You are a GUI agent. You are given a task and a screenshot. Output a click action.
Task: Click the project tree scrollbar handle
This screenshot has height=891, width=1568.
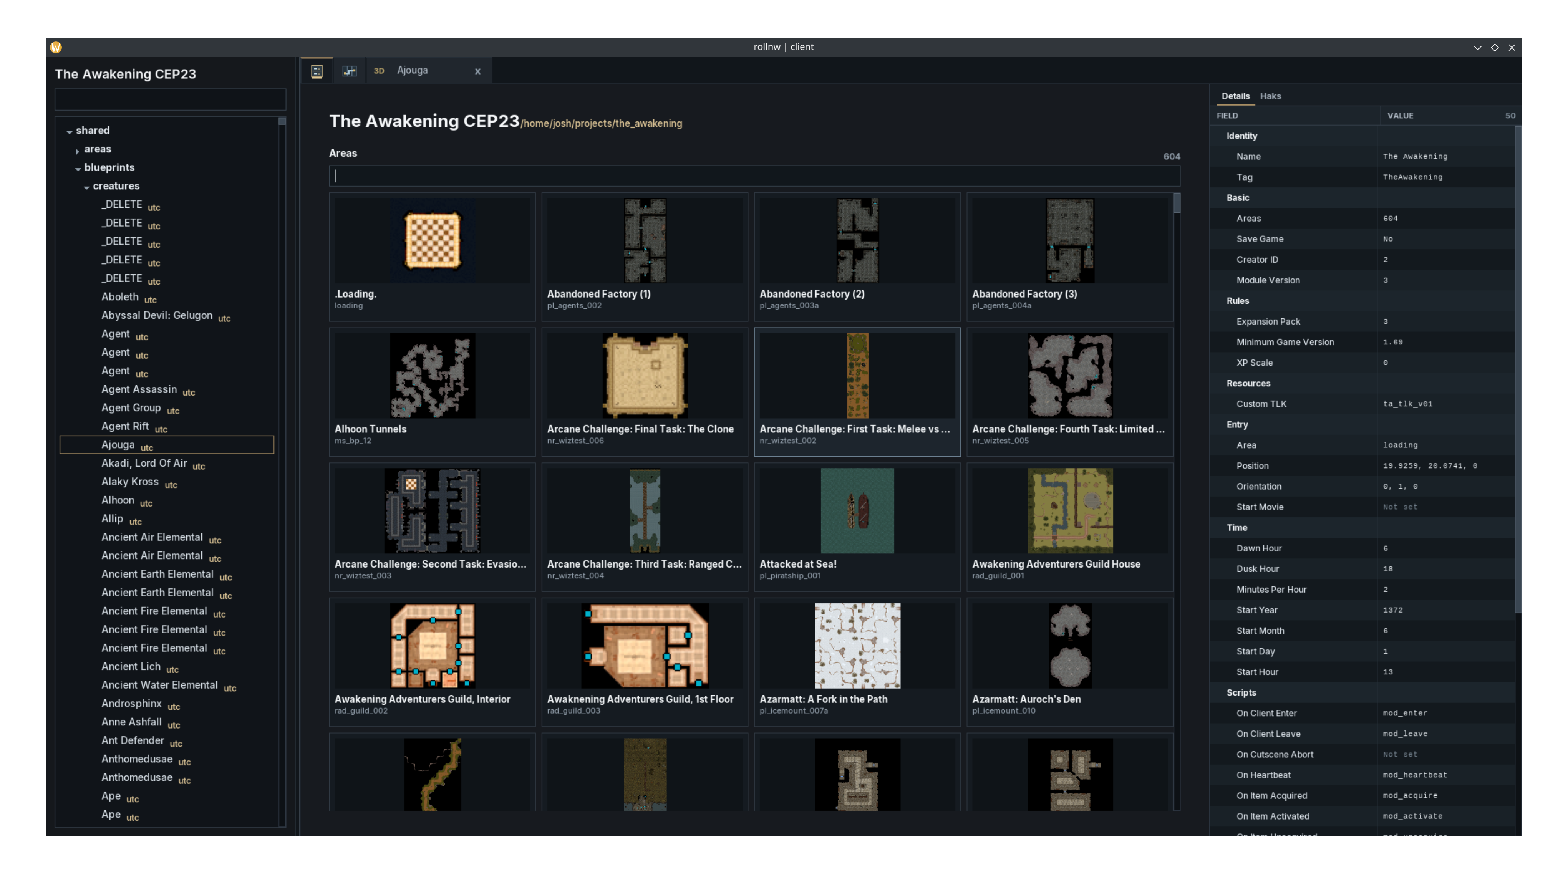(282, 121)
